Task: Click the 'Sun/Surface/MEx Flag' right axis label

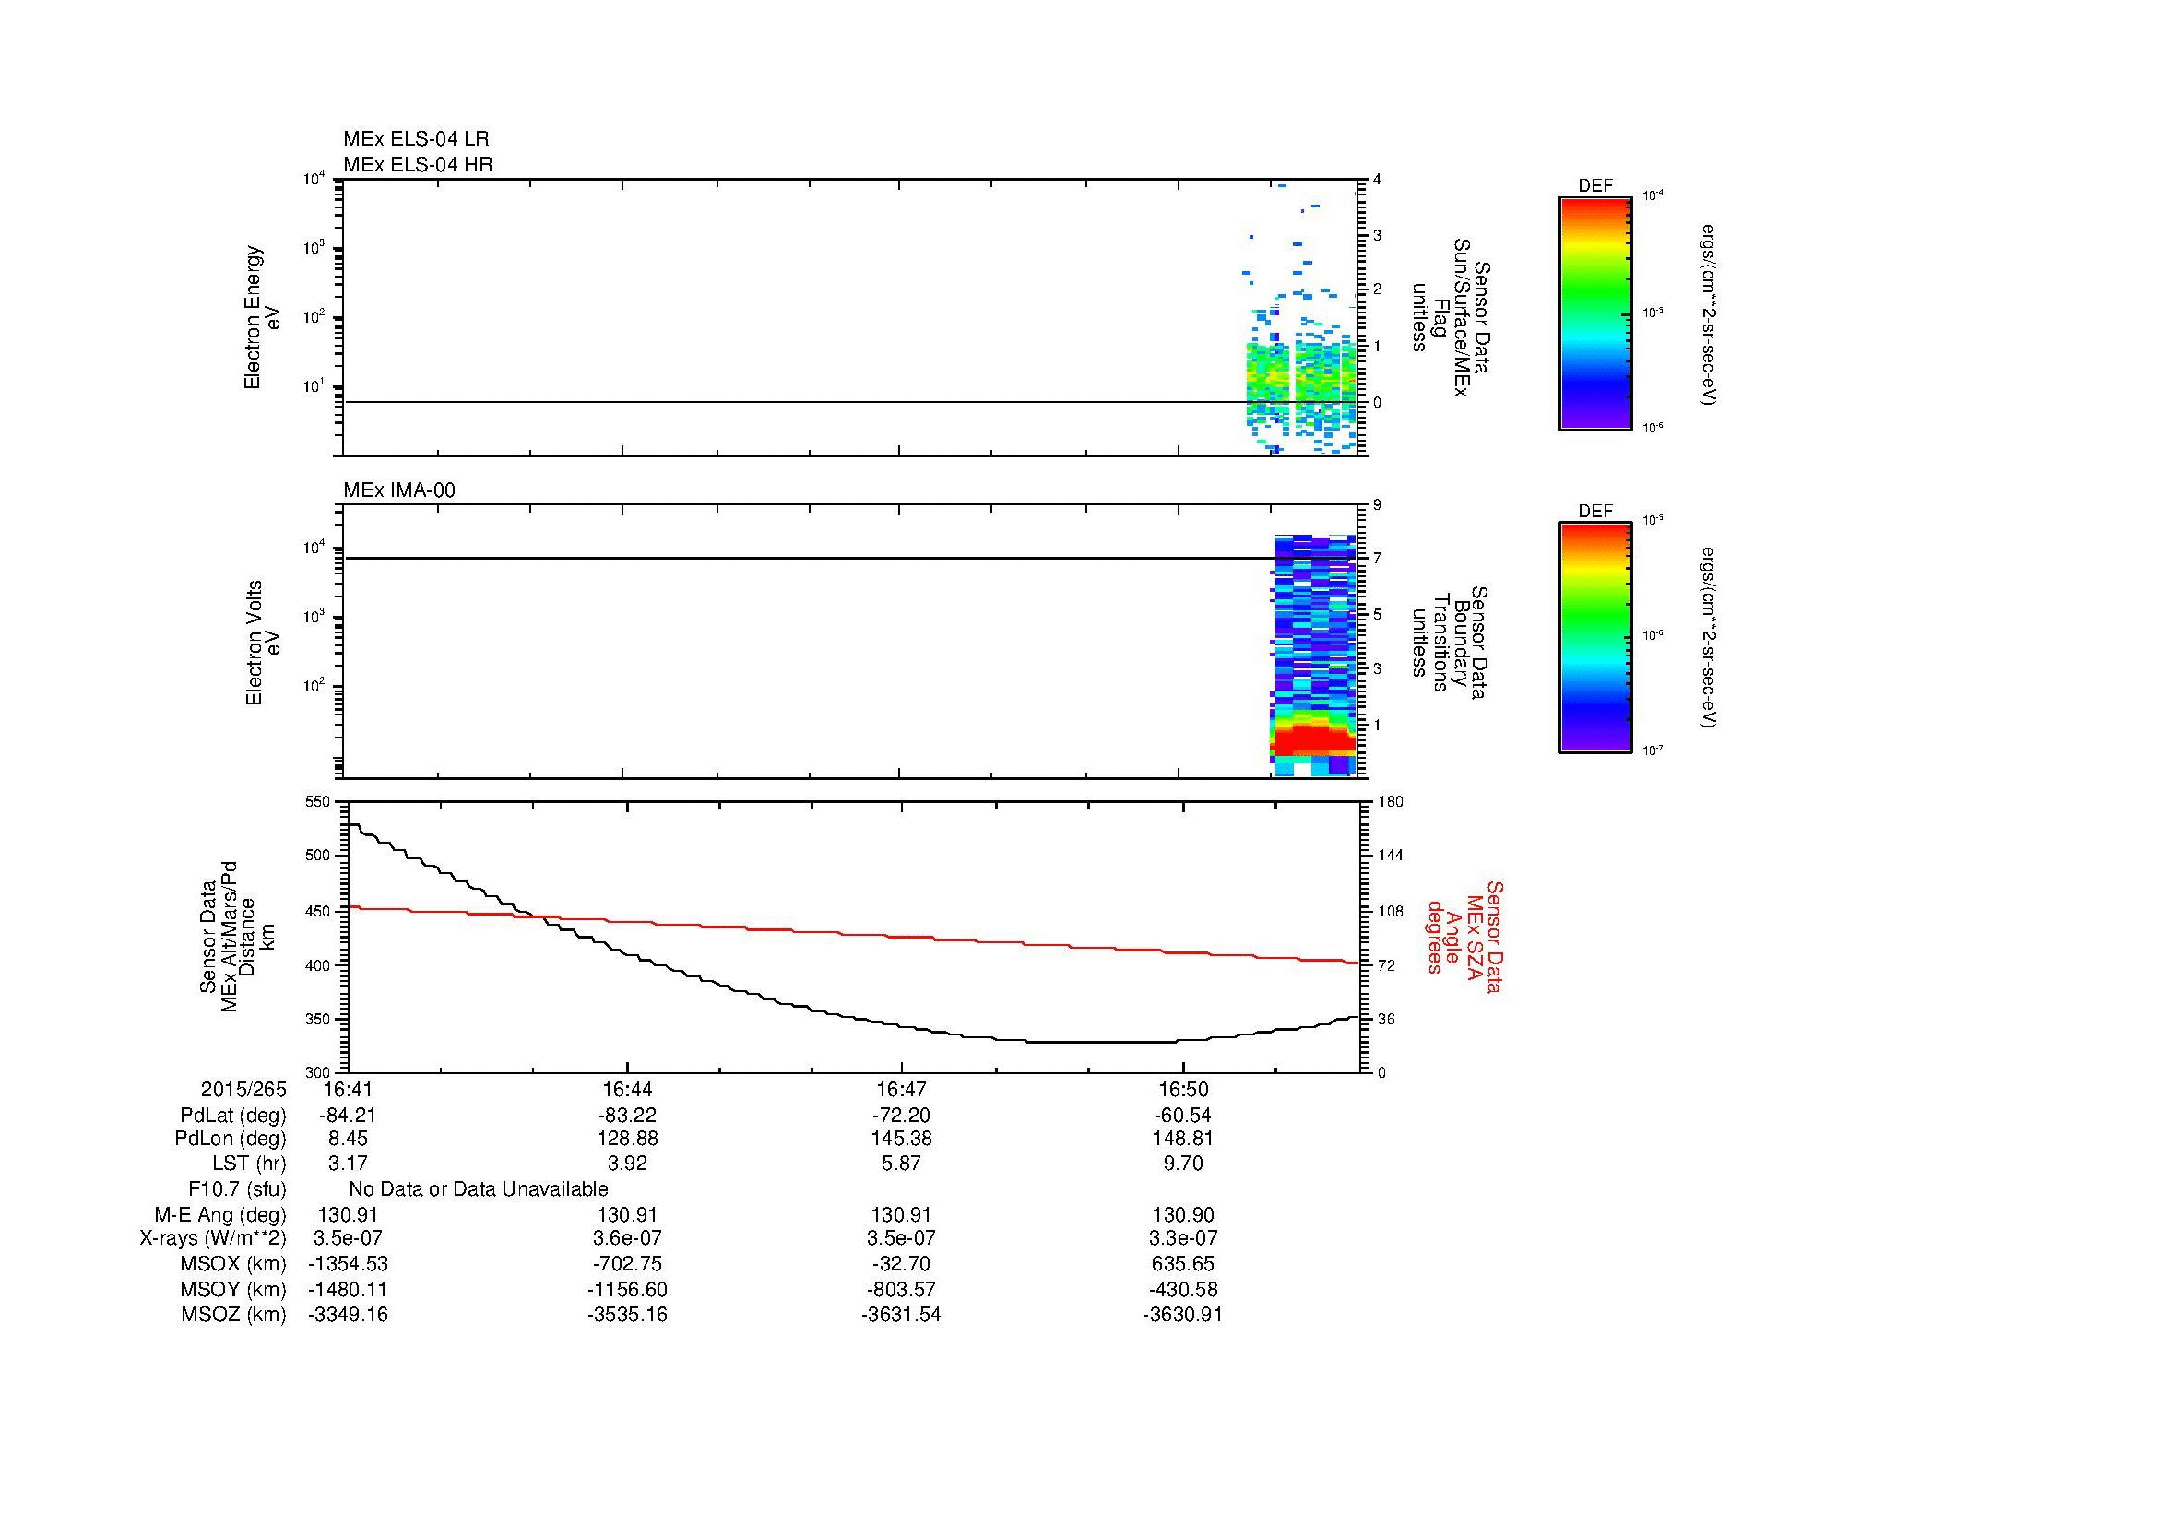Action: click(1452, 317)
